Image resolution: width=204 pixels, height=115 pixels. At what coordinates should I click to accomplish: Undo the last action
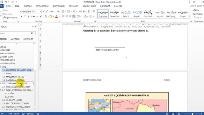tap(6, 2)
